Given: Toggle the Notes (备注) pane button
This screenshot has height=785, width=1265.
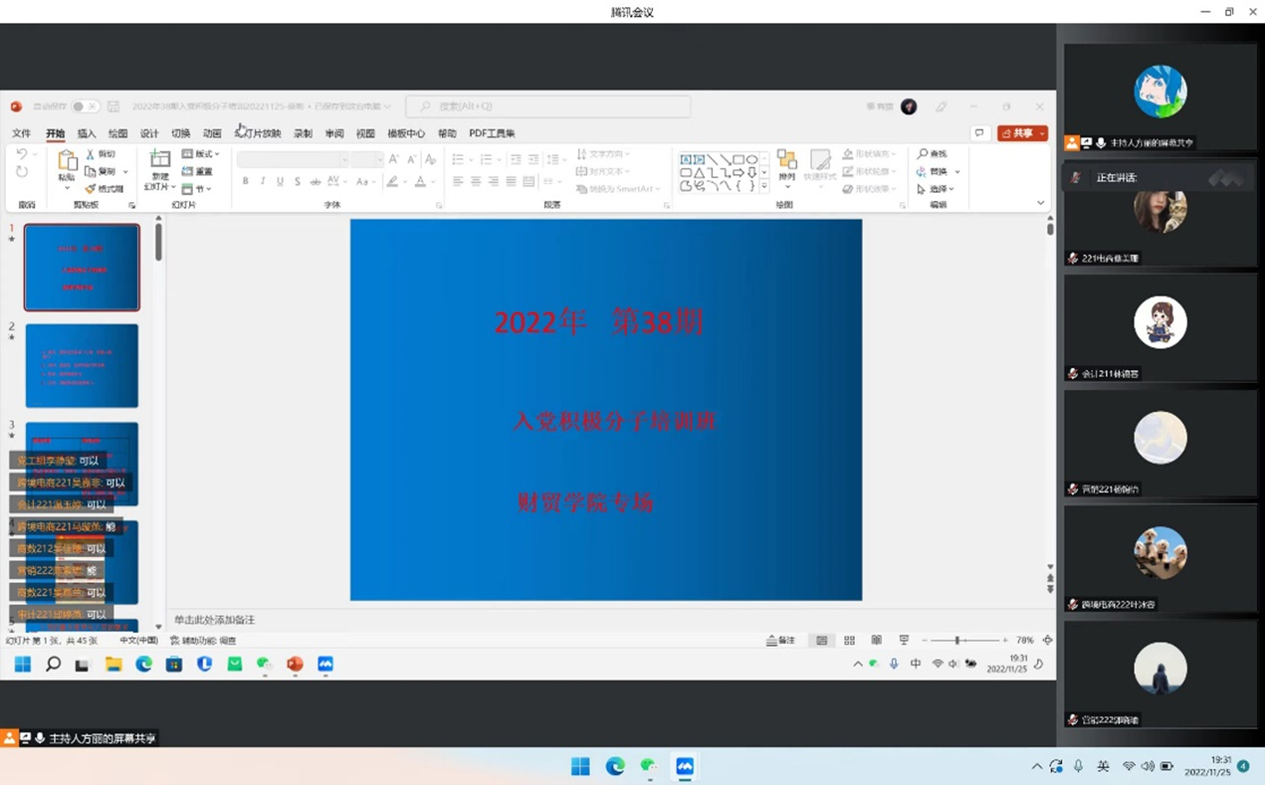Looking at the screenshot, I should tap(781, 641).
